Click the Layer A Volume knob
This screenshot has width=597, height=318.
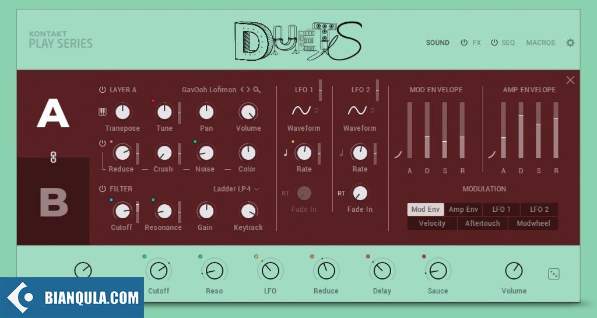pos(248,112)
